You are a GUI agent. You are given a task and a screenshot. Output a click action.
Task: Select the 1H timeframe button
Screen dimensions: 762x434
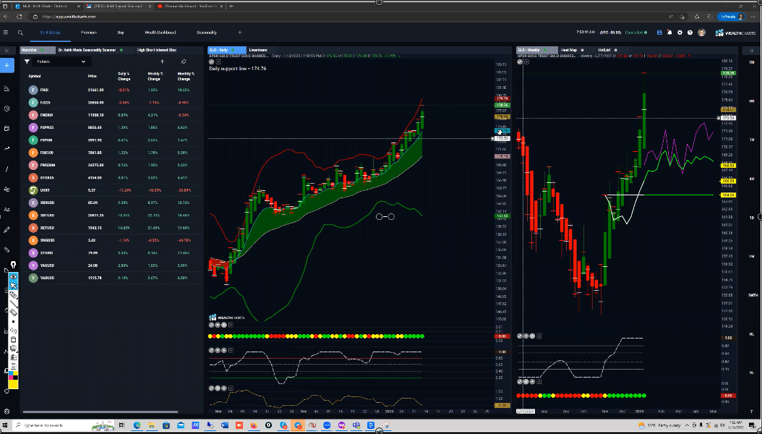coord(752,140)
